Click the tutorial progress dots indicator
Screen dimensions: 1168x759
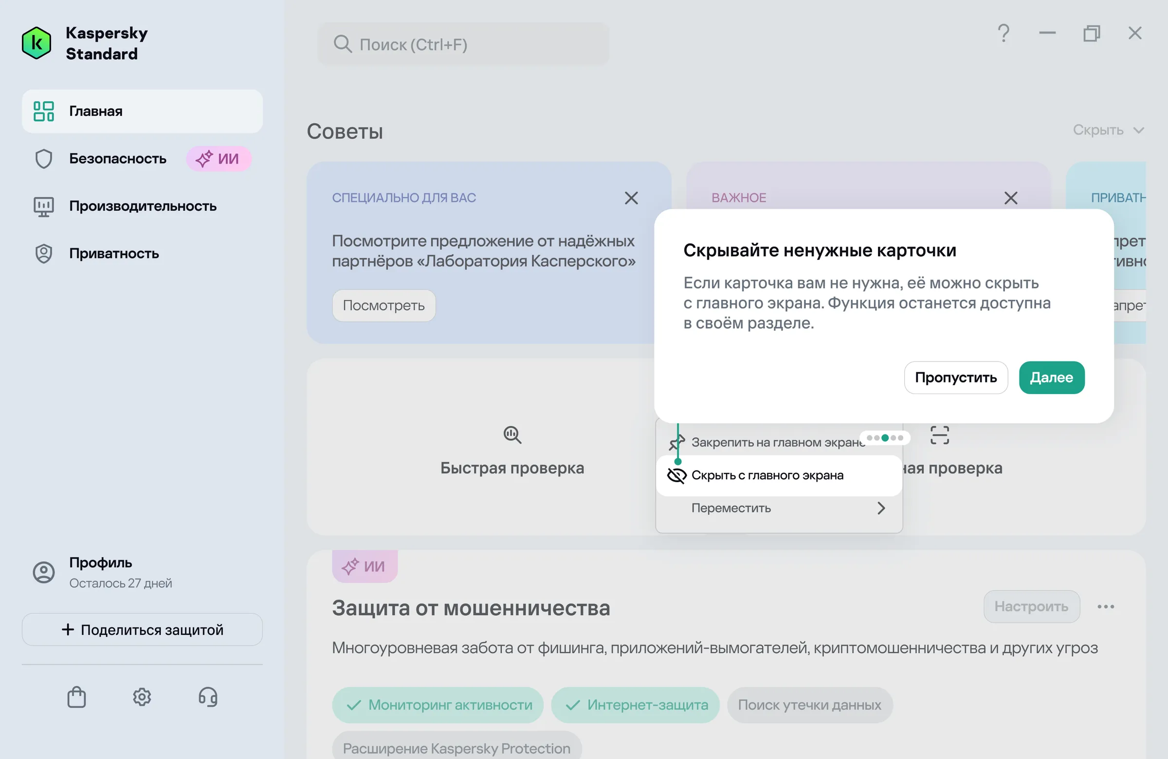[885, 437]
